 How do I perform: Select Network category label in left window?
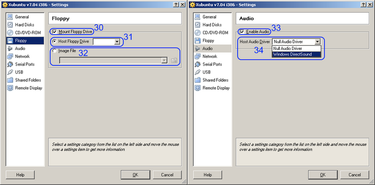(x=22, y=56)
